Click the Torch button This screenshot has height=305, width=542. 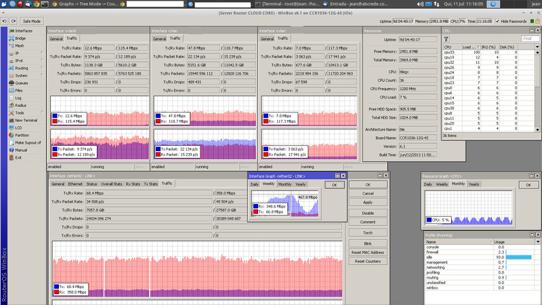[x=368, y=232]
